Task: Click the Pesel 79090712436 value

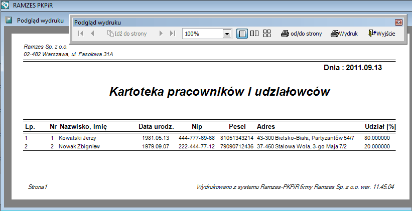Action: tap(237, 146)
